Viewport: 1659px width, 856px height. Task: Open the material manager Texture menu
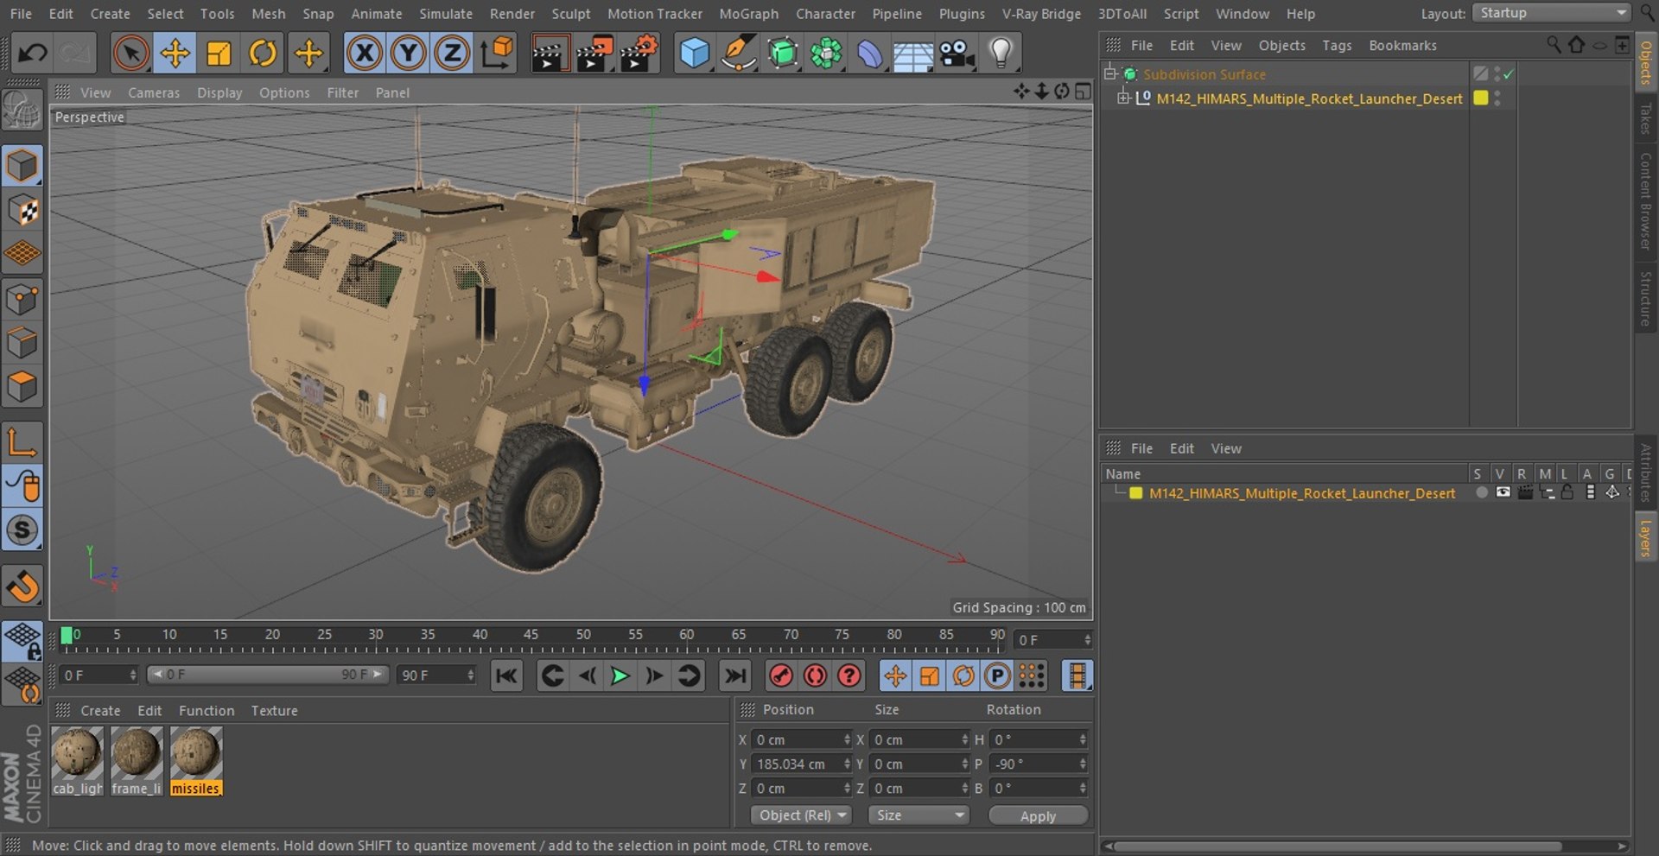(x=274, y=710)
